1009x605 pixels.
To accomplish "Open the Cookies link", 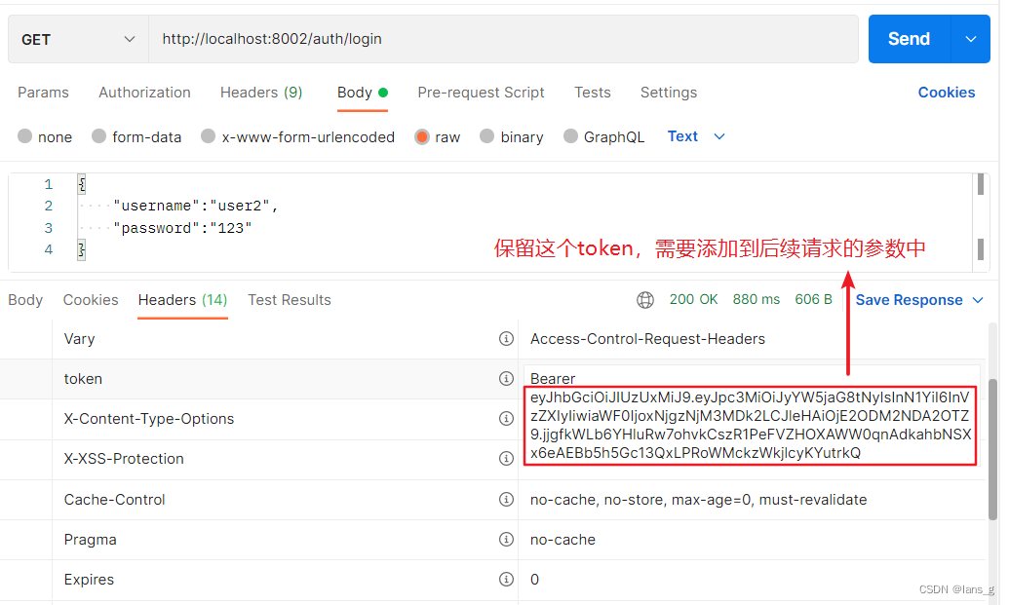I will [x=947, y=93].
